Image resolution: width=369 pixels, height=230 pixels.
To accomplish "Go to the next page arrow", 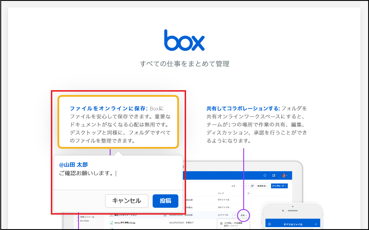I will pyautogui.click(x=246, y=186).
